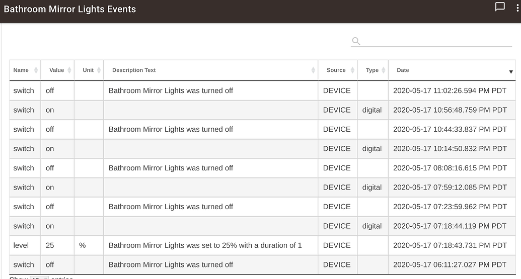Click the Description Text column header

point(134,70)
